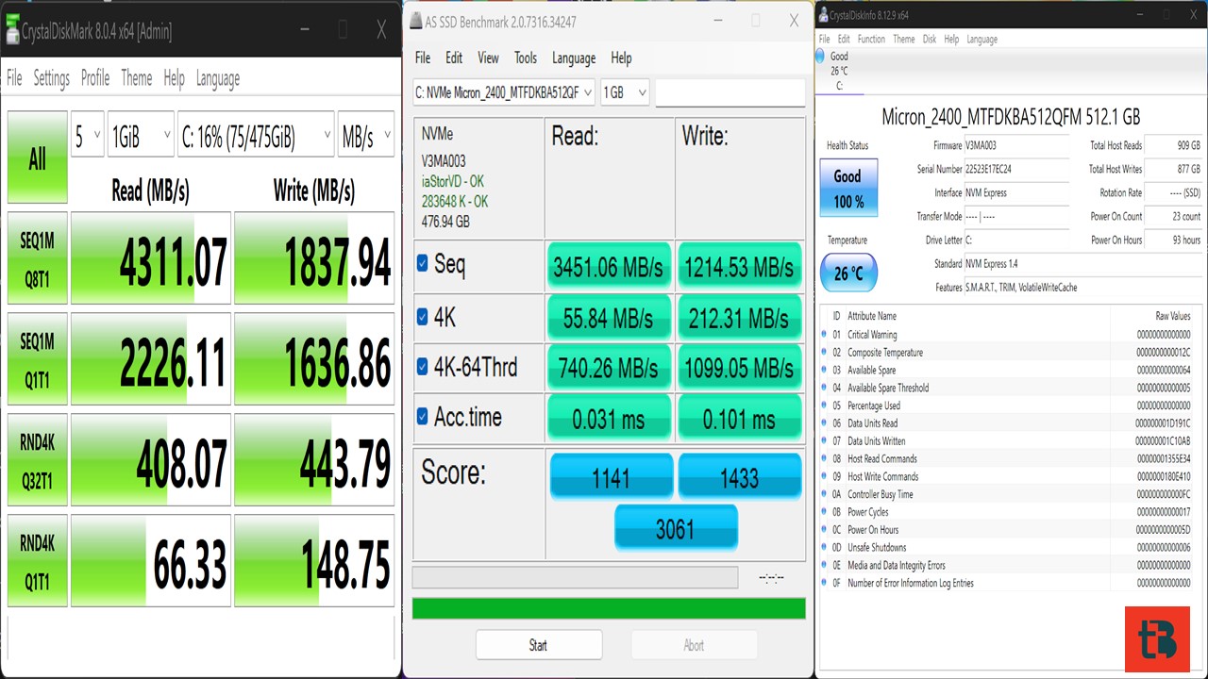Click the total score 3061 in AS SSD

tap(675, 529)
